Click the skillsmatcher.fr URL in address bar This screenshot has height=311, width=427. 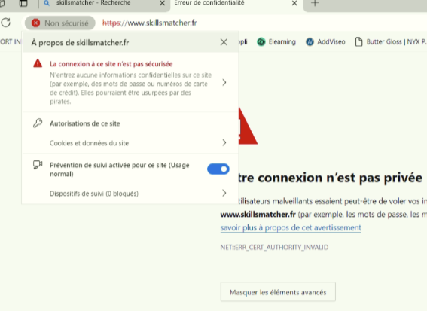(x=150, y=23)
